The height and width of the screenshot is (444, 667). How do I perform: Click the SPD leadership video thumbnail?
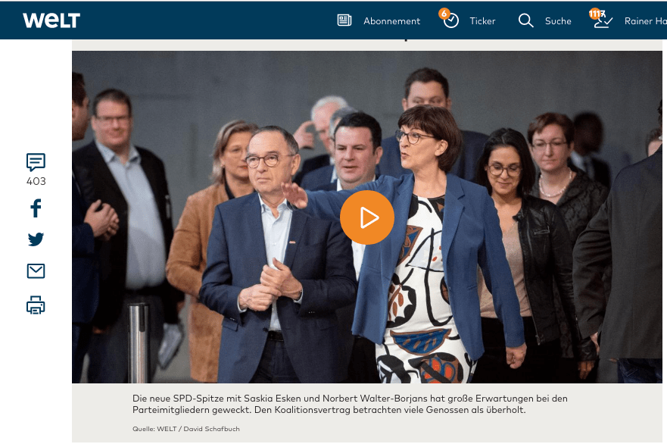click(x=227, y=303)
